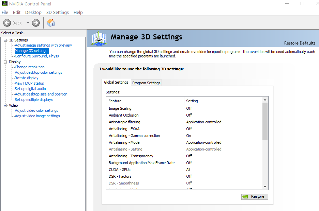Open Adjust desktop color settings

point(39,72)
